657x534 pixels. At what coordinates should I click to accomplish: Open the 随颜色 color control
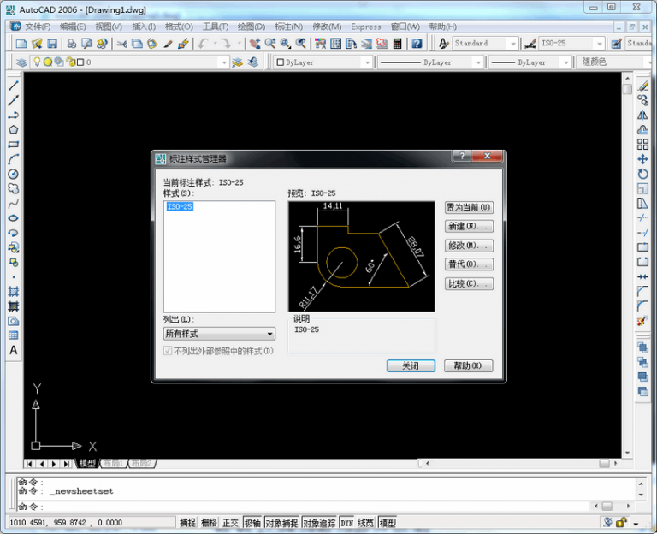[x=604, y=62]
